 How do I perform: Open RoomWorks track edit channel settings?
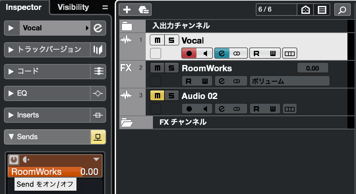(x=222, y=81)
